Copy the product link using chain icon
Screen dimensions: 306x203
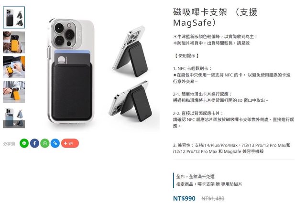pos(55,143)
